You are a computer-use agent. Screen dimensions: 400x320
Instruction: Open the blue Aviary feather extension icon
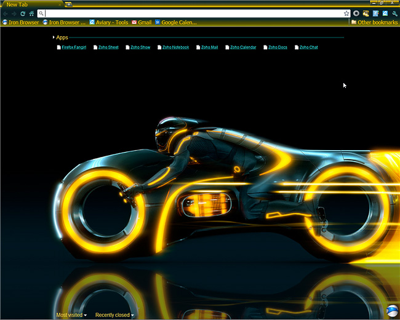(385, 14)
